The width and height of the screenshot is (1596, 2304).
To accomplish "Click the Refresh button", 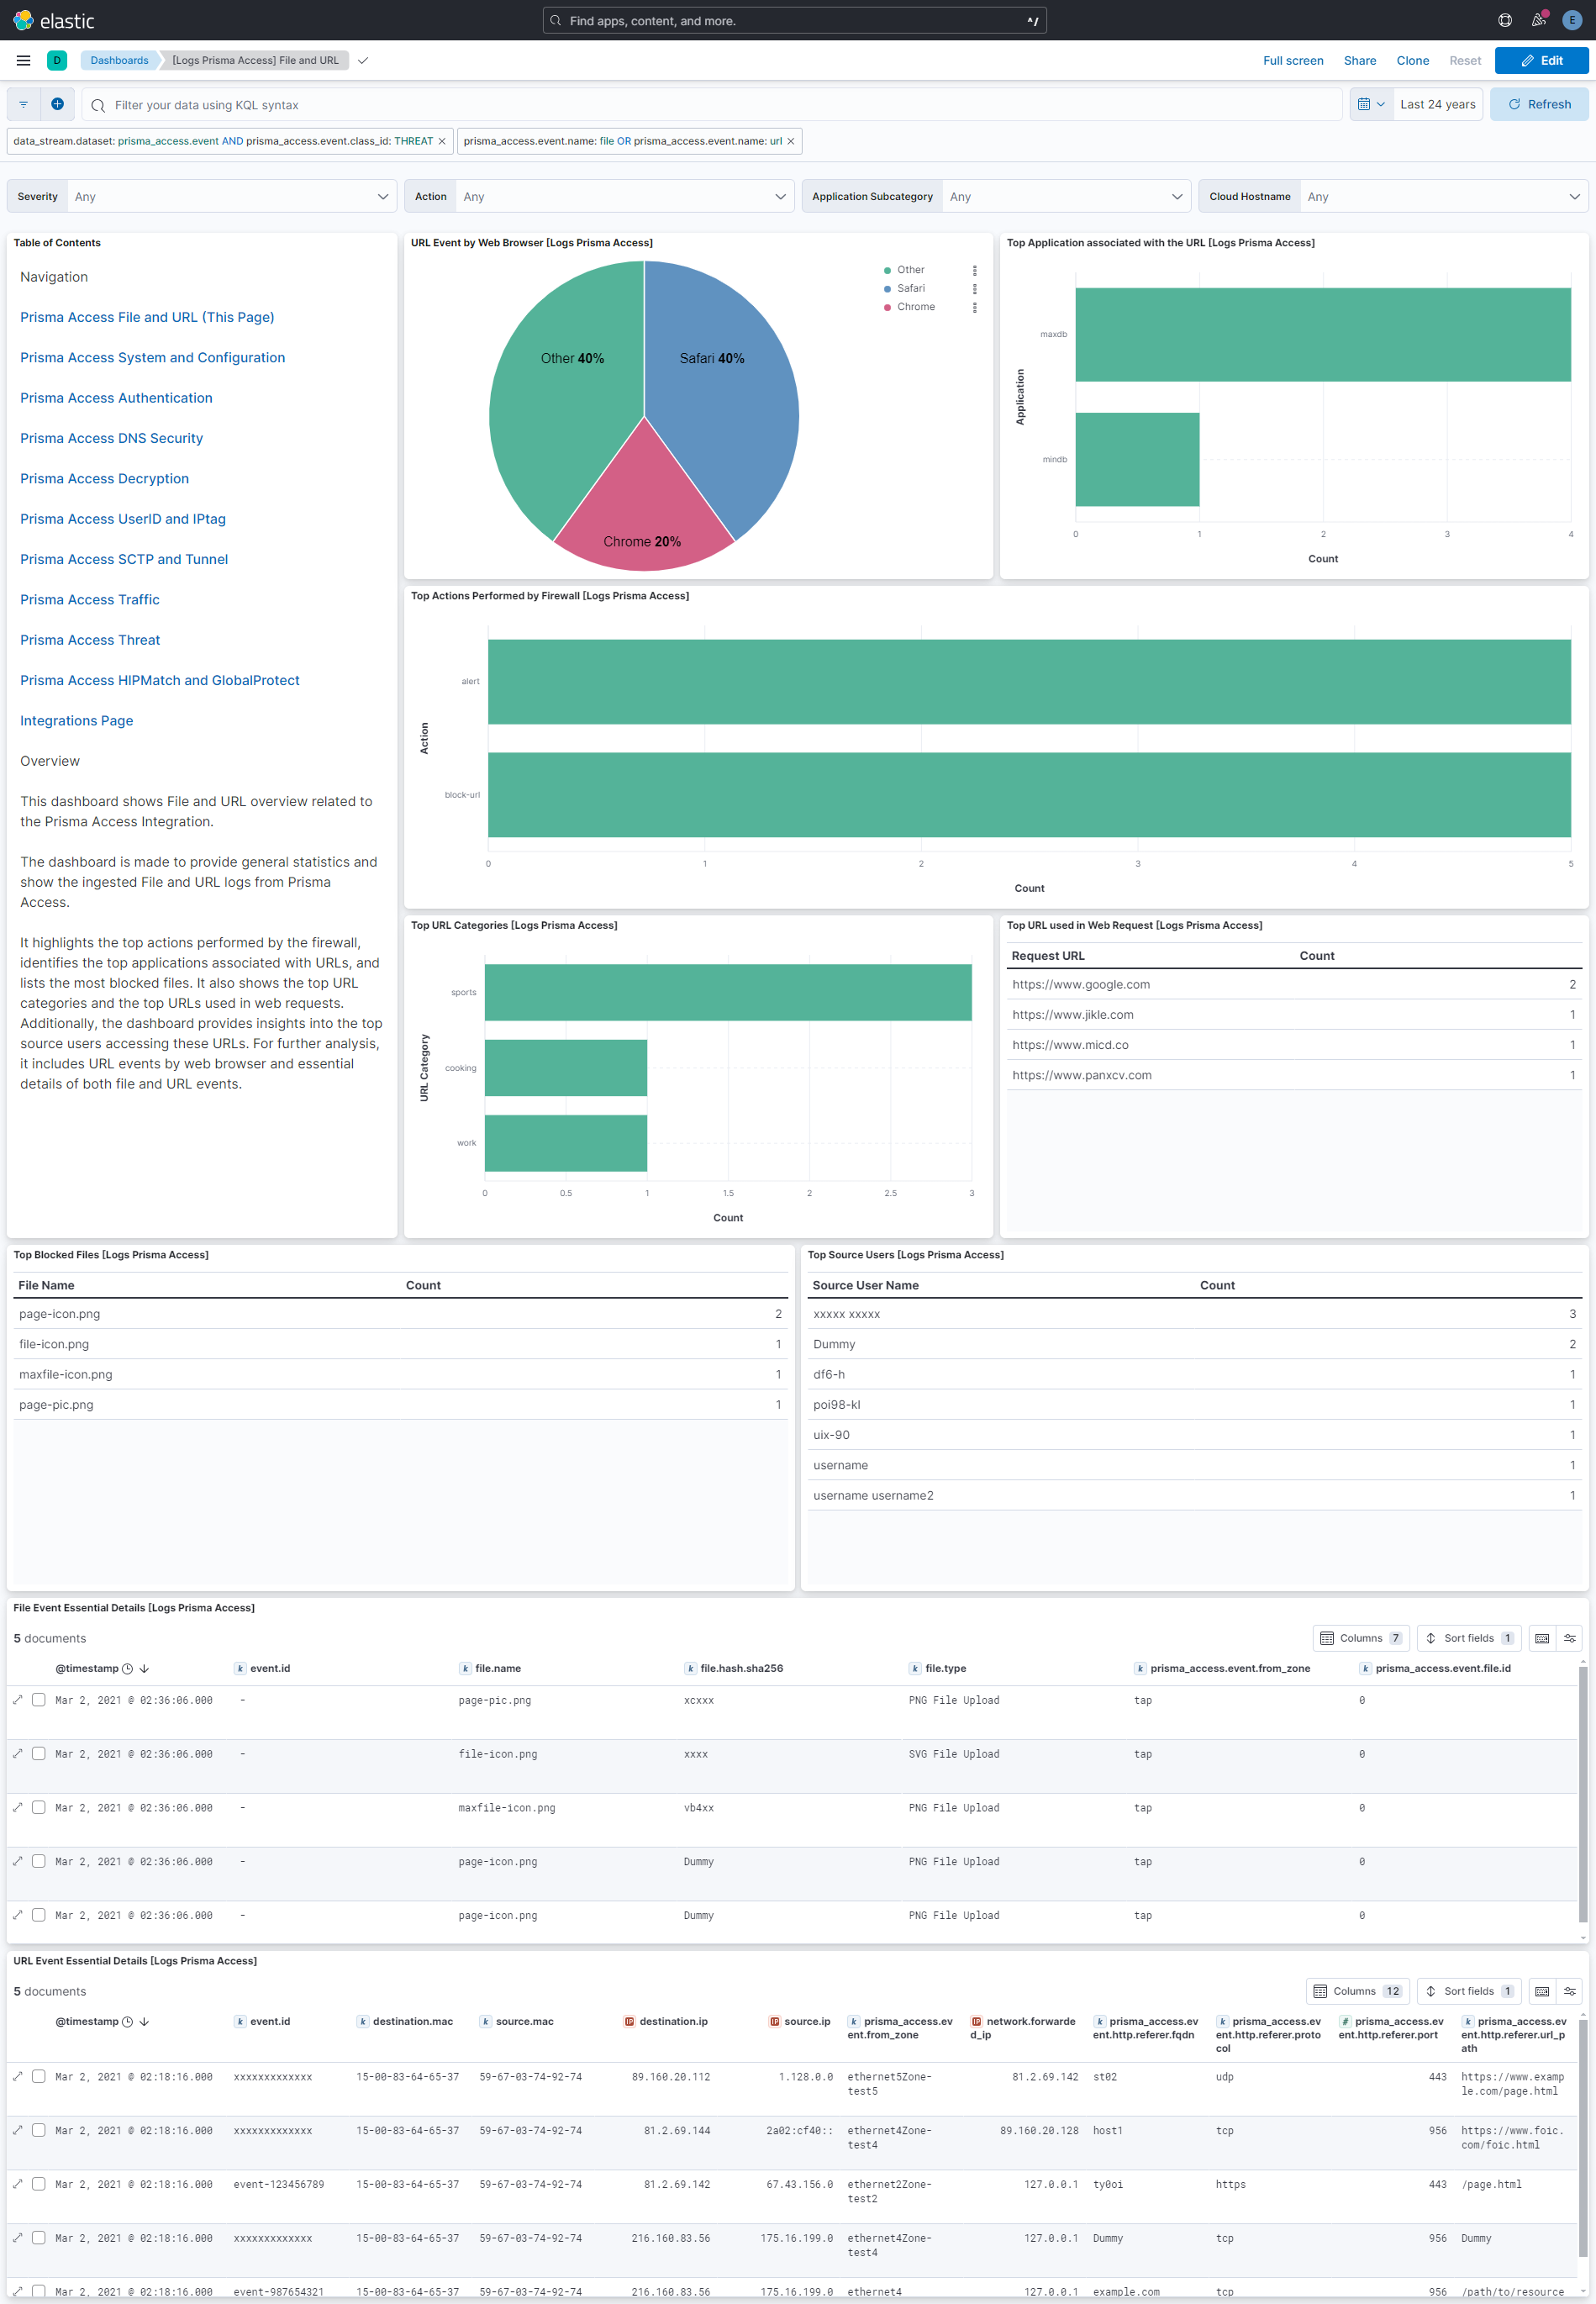I will [1538, 104].
